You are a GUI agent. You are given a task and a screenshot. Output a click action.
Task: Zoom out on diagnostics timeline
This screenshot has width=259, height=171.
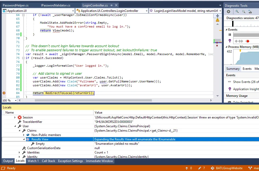[244, 12]
